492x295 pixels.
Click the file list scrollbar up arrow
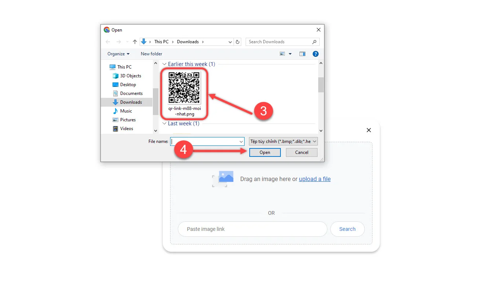pyautogui.click(x=321, y=63)
